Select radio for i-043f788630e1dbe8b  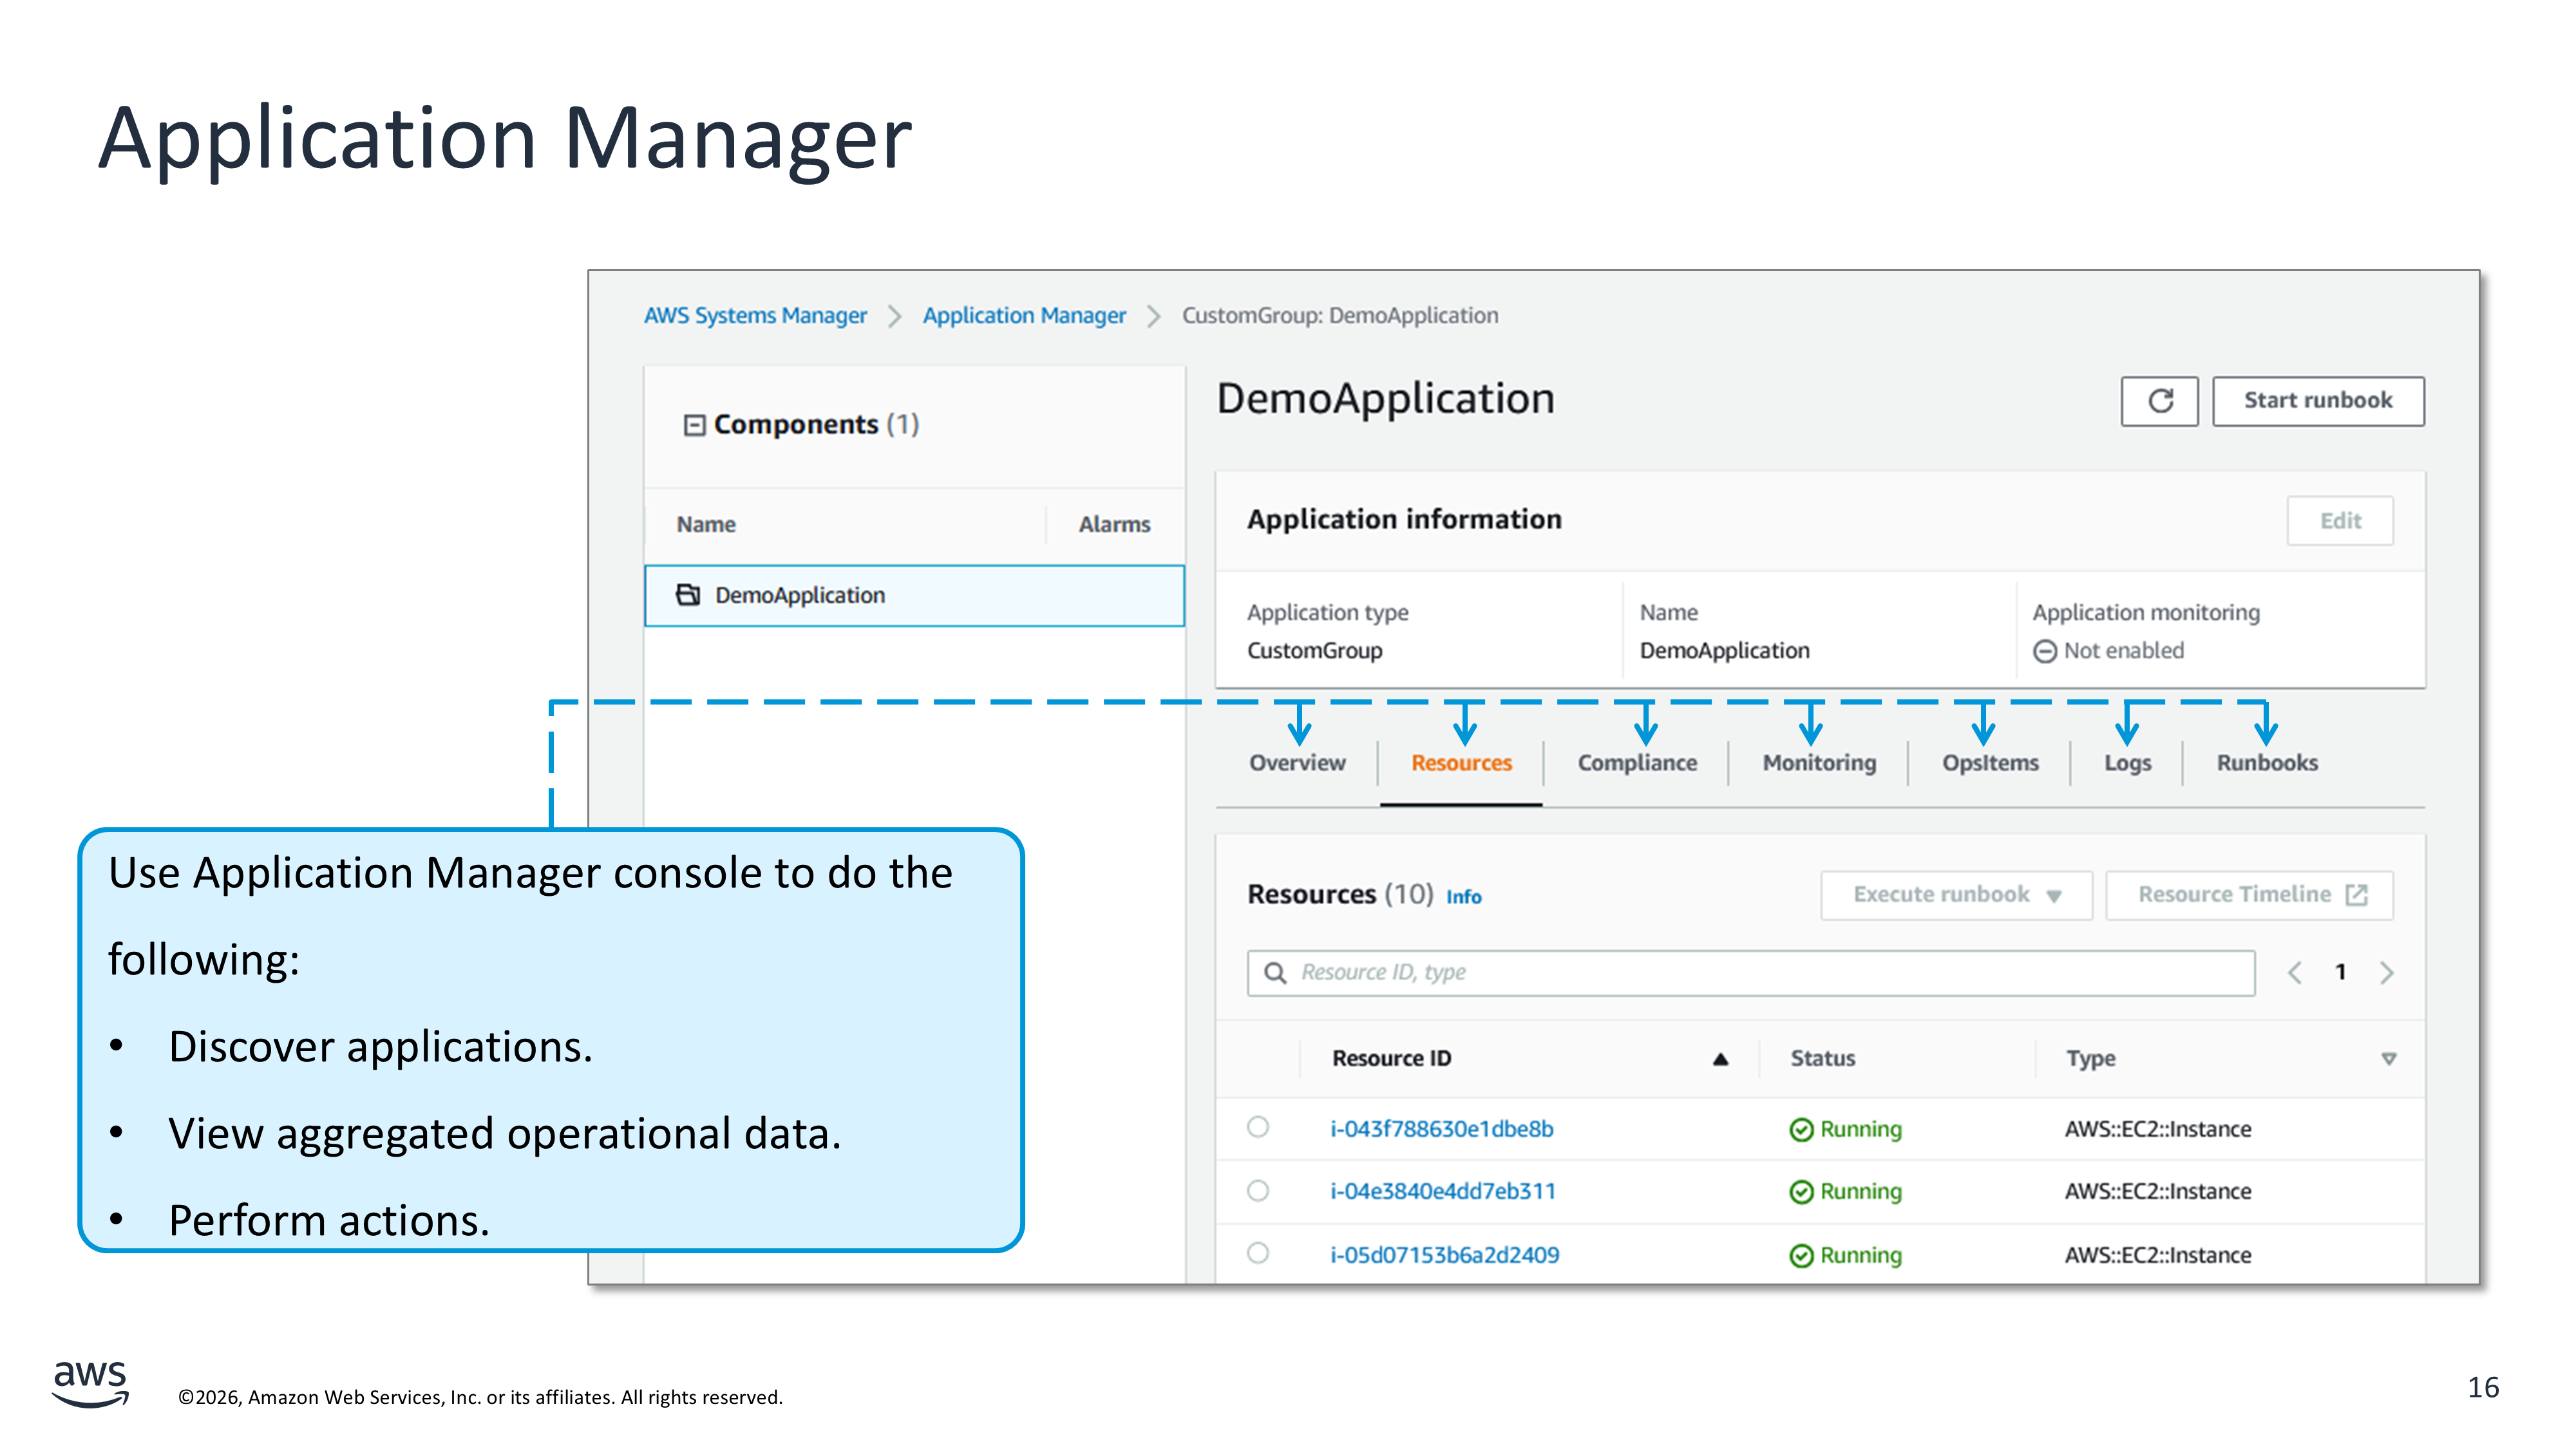click(1258, 1127)
